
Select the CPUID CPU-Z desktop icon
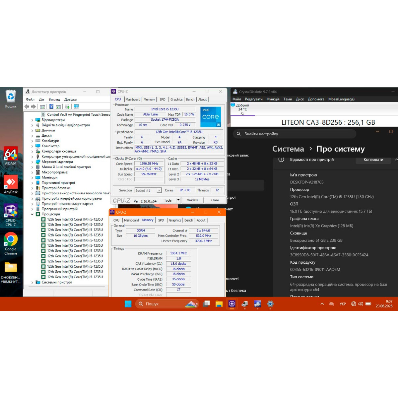tap(11, 215)
